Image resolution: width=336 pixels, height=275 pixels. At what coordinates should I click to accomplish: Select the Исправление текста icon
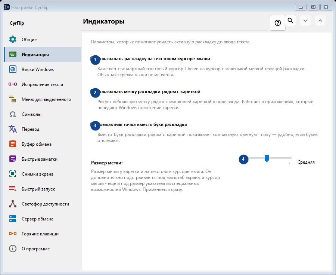tap(13, 84)
